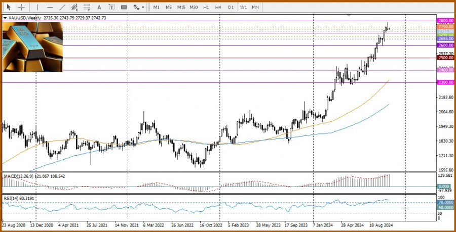Select the Fibonacci retracement tool
This screenshot has width=456, height=232.
87,7
